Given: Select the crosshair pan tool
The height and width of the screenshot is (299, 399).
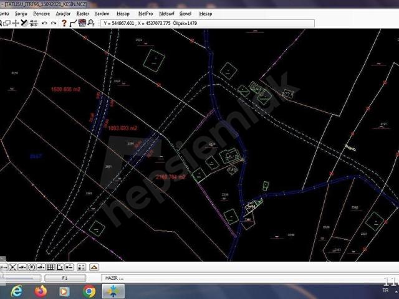Looking at the screenshot, I should 16,23.
